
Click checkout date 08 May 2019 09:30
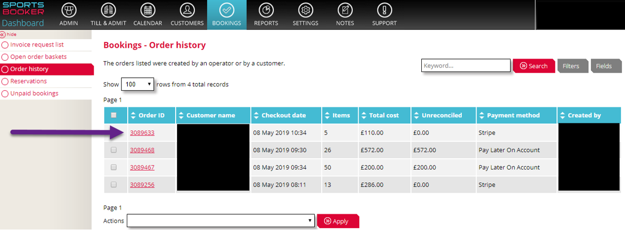[x=280, y=150]
